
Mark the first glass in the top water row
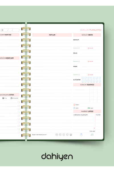point(83,78)
